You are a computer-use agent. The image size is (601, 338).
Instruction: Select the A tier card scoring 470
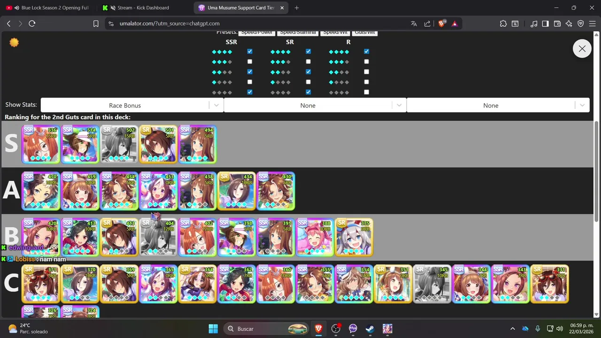coord(40,191)
